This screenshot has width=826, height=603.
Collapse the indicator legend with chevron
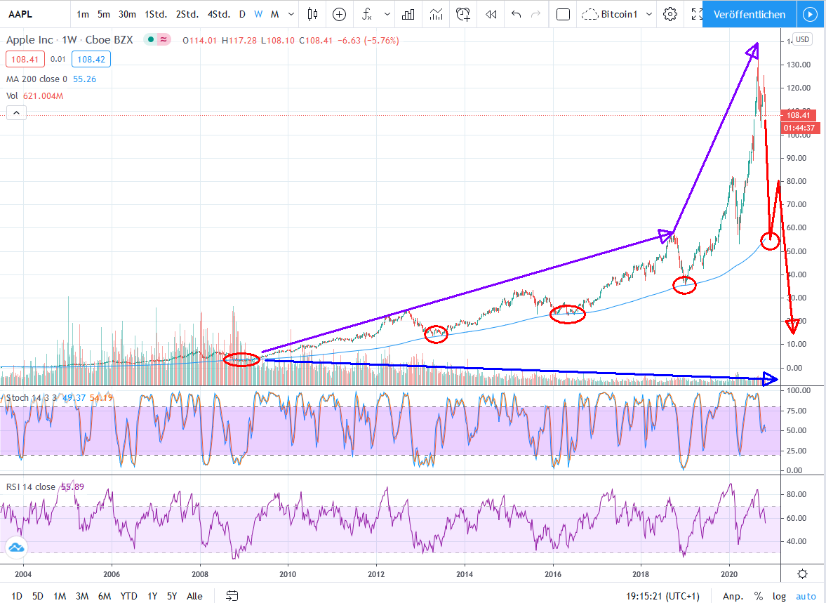[16, 112]
